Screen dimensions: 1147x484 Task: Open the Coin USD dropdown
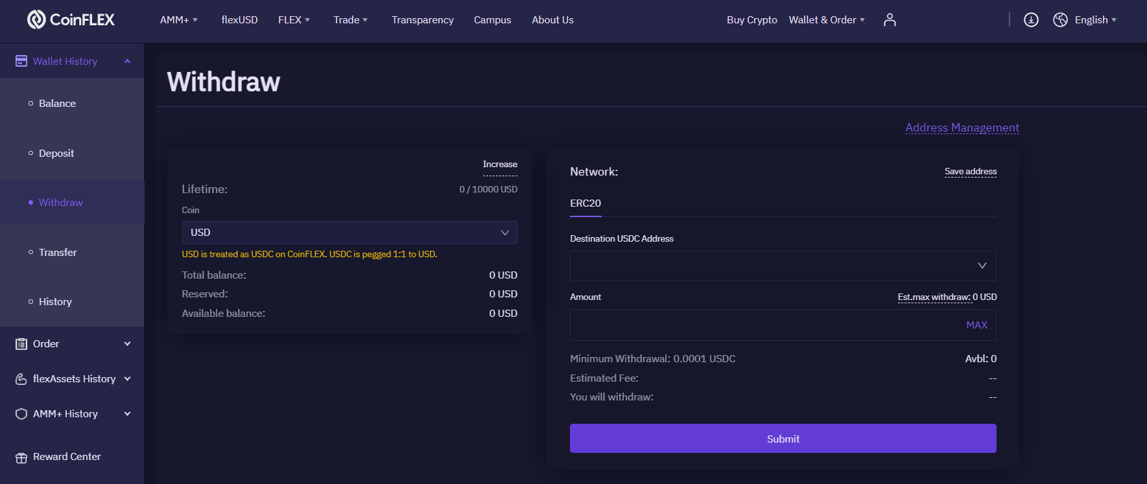[349, 233]
